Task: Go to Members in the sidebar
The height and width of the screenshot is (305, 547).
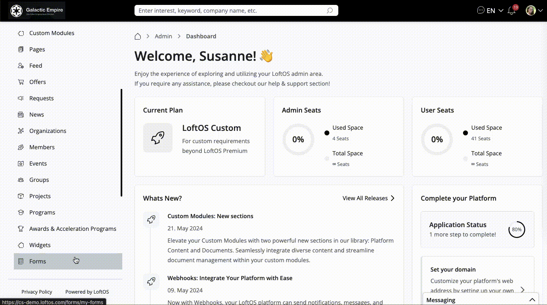Action: click(x=42, y=147)
